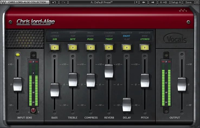Select TIGHT reverb mode label
Image resolution: width=200 pixels, height=128 pixels.
(x=109, y=39)
